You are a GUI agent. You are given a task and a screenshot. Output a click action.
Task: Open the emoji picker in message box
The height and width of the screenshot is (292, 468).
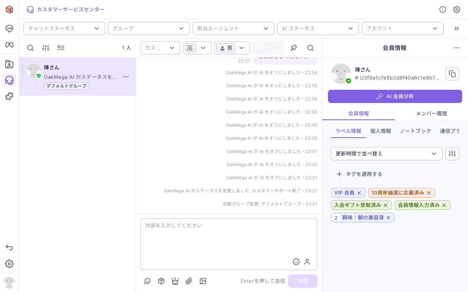[296, 262]
